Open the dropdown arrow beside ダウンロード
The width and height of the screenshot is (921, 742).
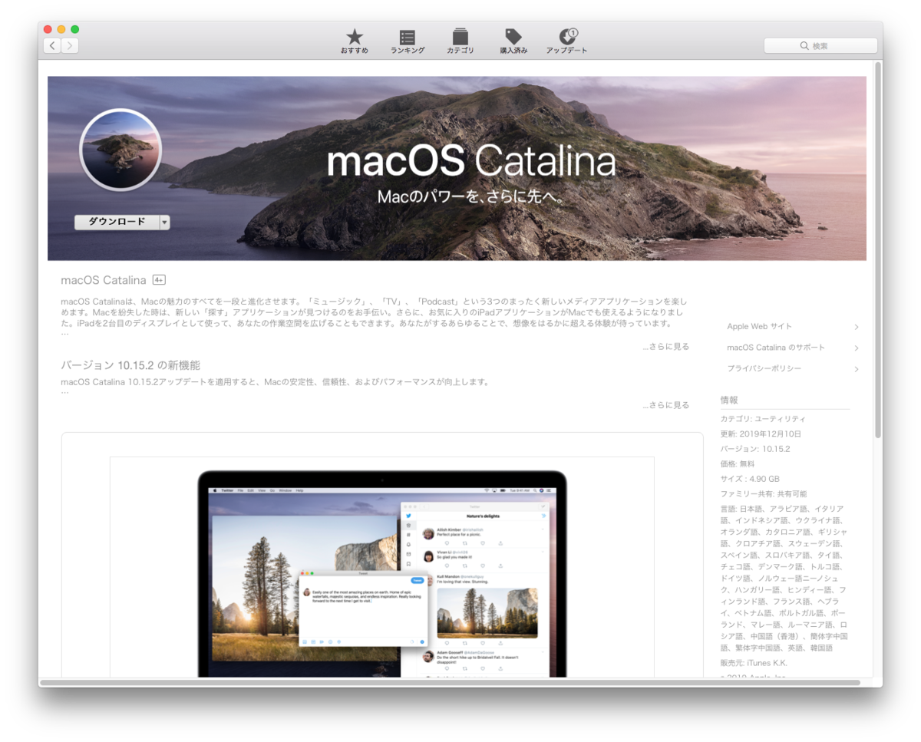(164, 222)
